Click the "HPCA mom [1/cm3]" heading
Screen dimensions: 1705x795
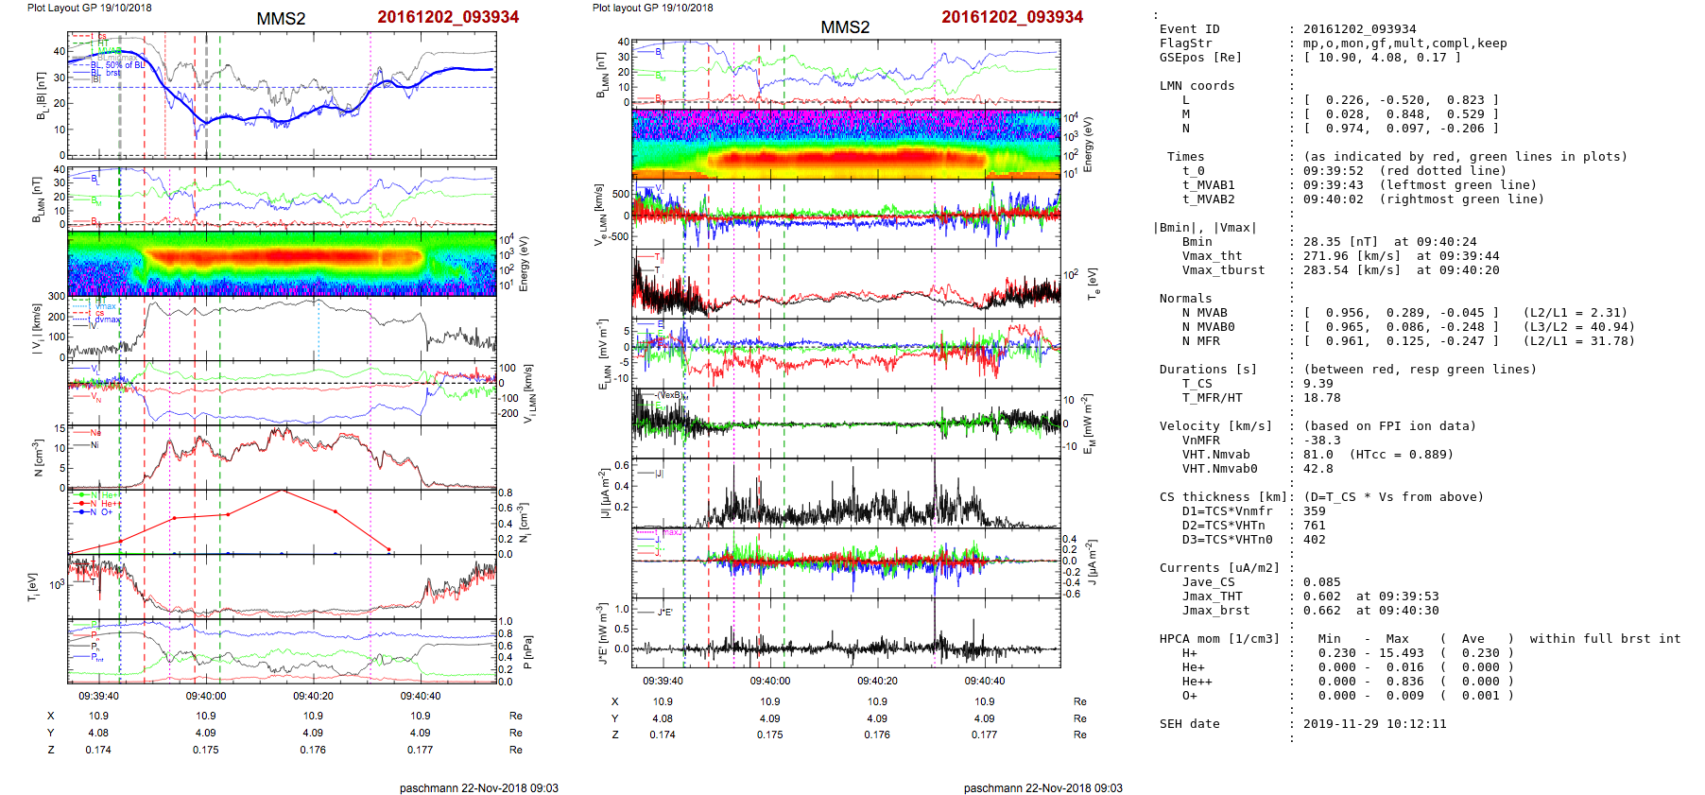point(1220,639)
